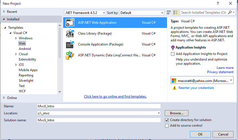Select the Class Library (Package) template name
The height and width of the screenshot is (140, 238).
coord(95,33)
